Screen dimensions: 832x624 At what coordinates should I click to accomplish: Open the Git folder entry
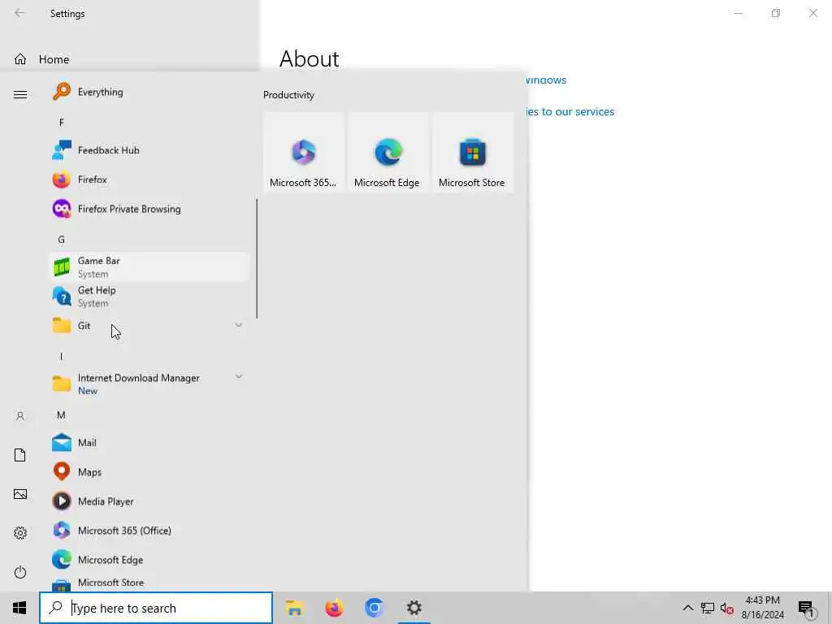point(149,325)
